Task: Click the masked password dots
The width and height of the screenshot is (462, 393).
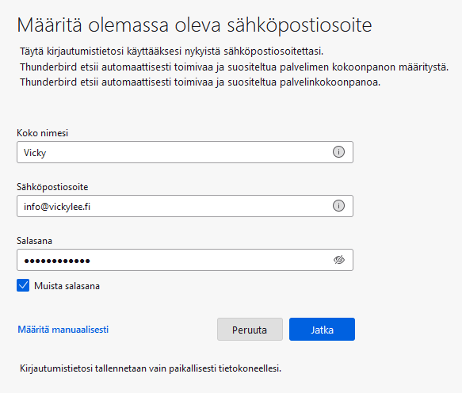Action: 57,261
